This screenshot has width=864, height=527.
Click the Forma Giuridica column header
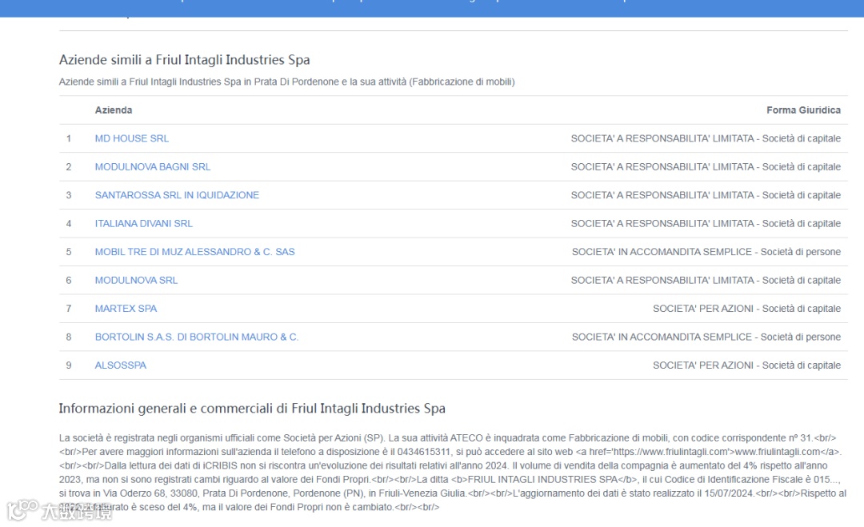coord(803,110)
